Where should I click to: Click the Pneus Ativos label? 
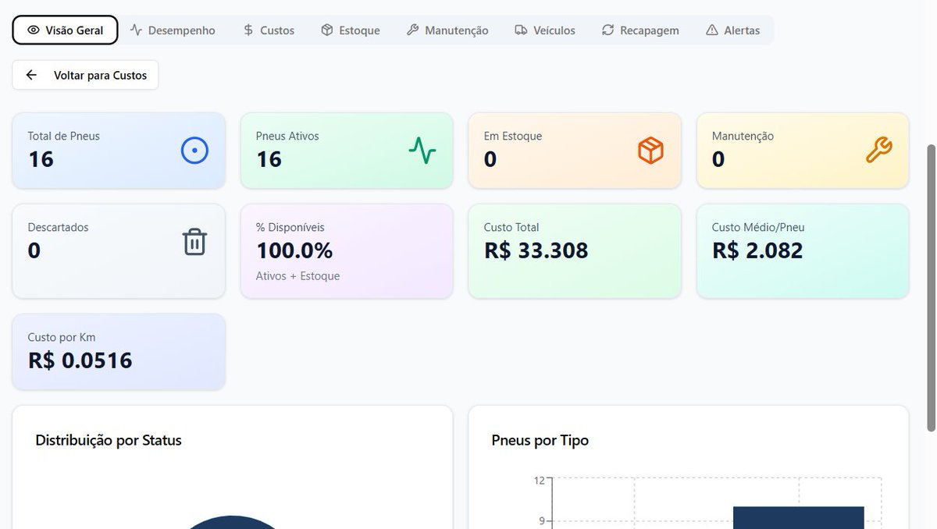pyautogui.click(x=287, y=136)
